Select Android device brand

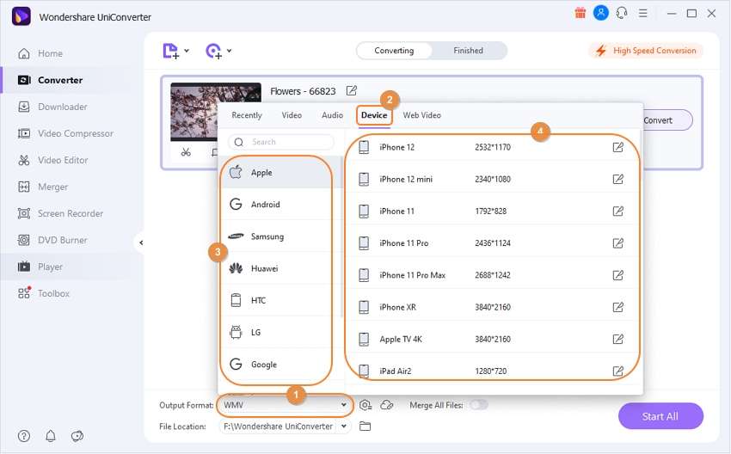pyautogui.click(x=280, y=204)
